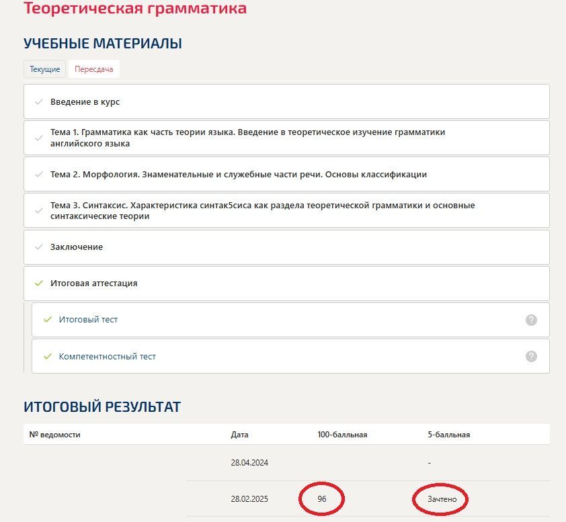Open the Компетентностный тест link

[107, 357]
